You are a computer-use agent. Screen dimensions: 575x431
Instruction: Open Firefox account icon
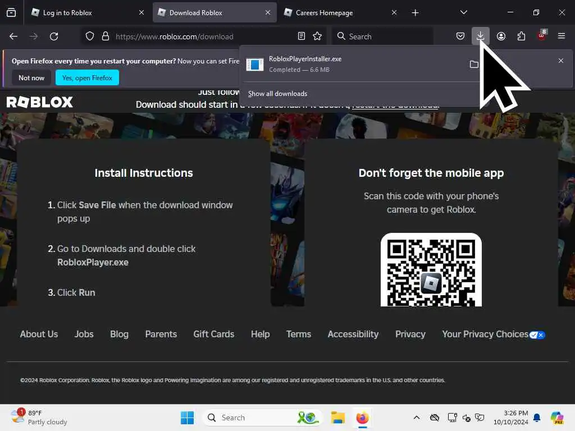click(501, 36)
